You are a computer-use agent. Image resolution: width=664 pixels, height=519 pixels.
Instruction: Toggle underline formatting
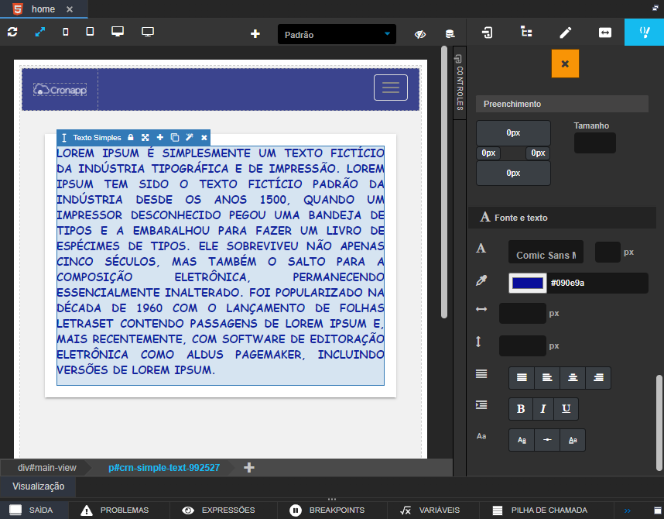(x=566, y=409)
